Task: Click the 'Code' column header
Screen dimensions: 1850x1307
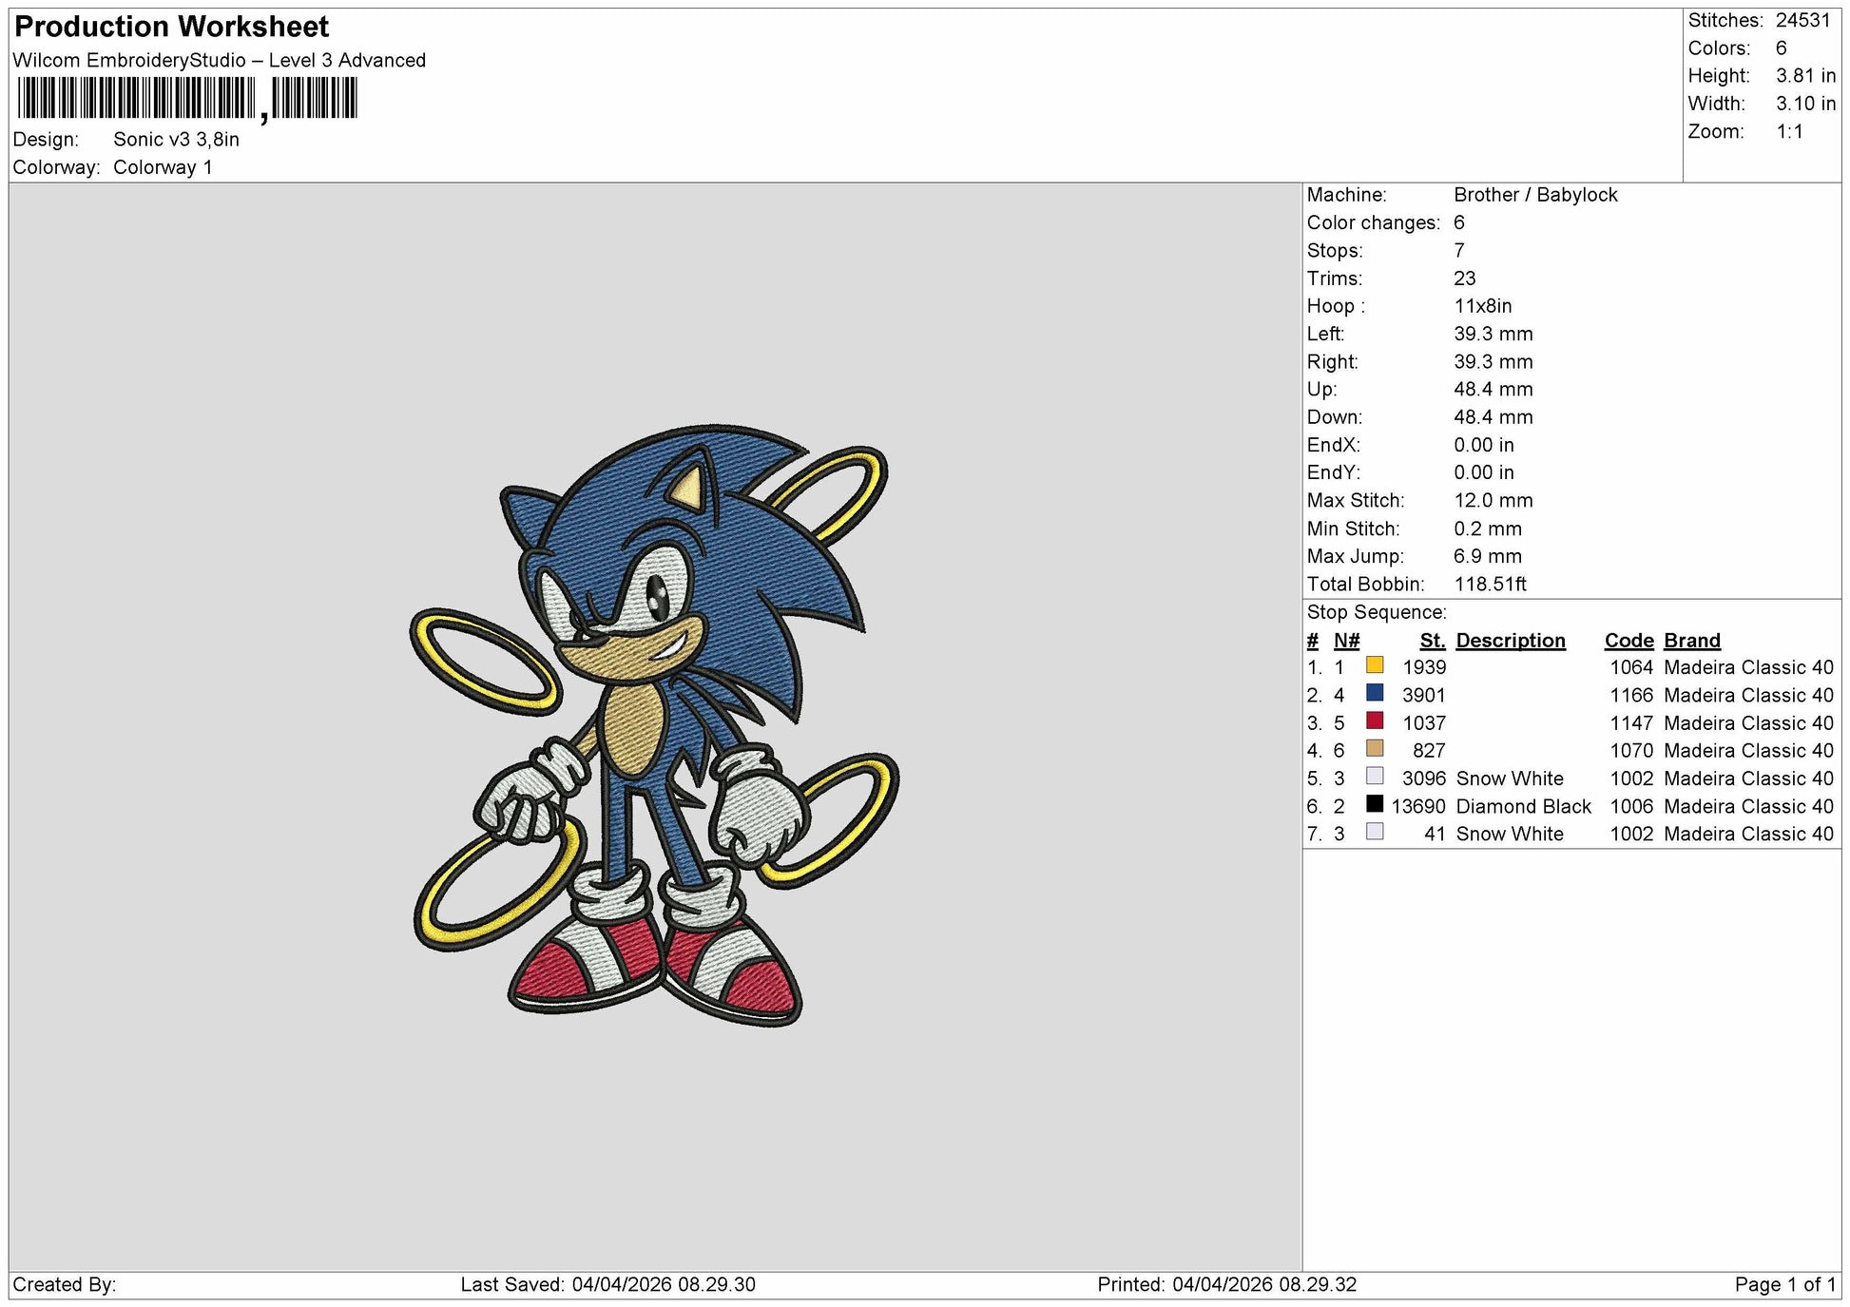Action: [1629, 641]
